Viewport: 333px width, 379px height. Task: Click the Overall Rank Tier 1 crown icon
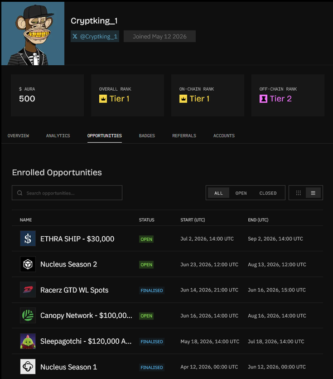coord(103,99)
